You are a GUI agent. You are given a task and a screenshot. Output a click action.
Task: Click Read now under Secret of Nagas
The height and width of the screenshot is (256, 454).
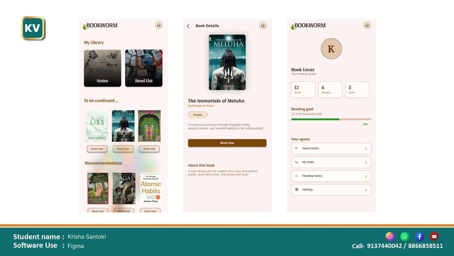pyautogui.click(x=124, y=210)
